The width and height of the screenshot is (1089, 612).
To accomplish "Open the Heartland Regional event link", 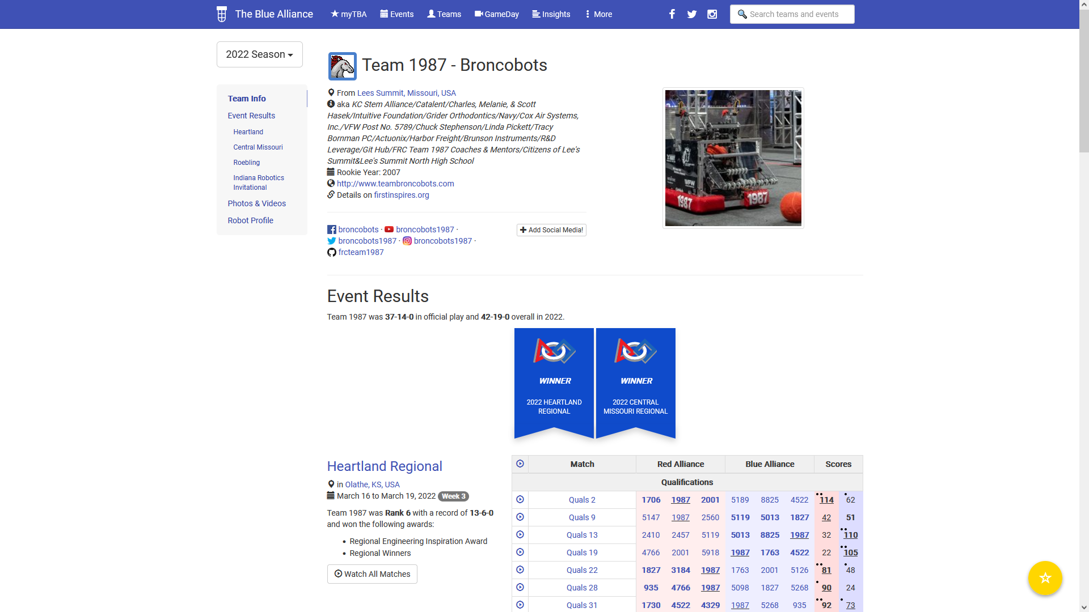I will click(385, 466).
